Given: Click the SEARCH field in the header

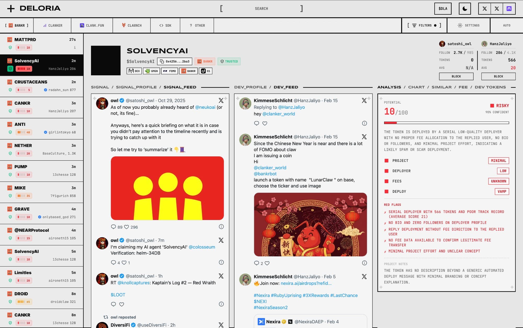Looking at the screenshot, I should 261,8.
